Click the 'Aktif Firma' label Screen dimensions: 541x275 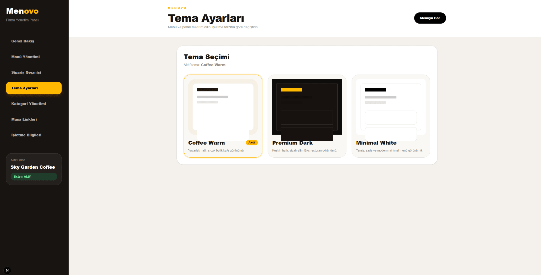18,160
